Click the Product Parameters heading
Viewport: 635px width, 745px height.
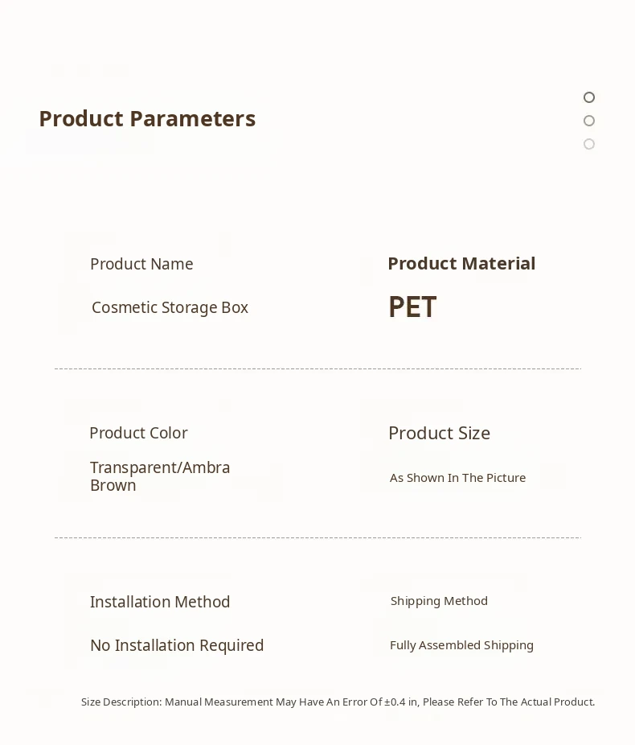[147, 118]
